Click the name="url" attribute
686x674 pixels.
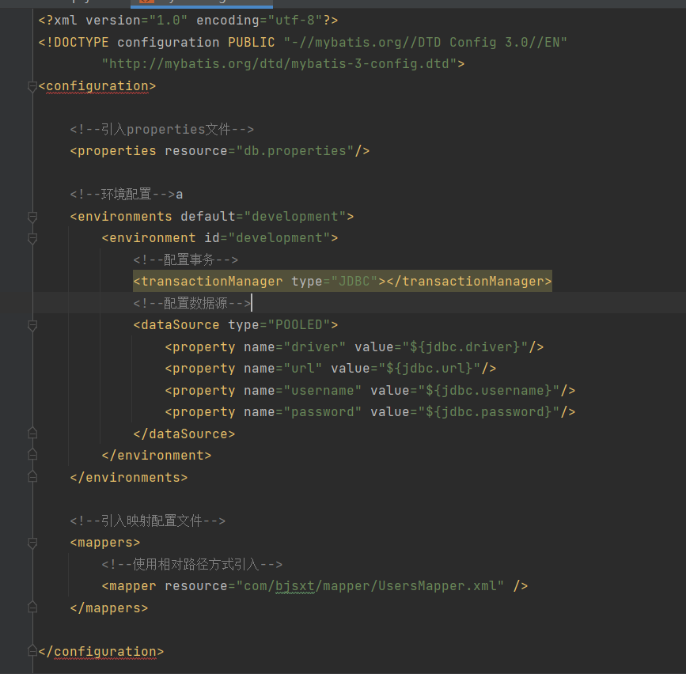click(x=282, y=369)
